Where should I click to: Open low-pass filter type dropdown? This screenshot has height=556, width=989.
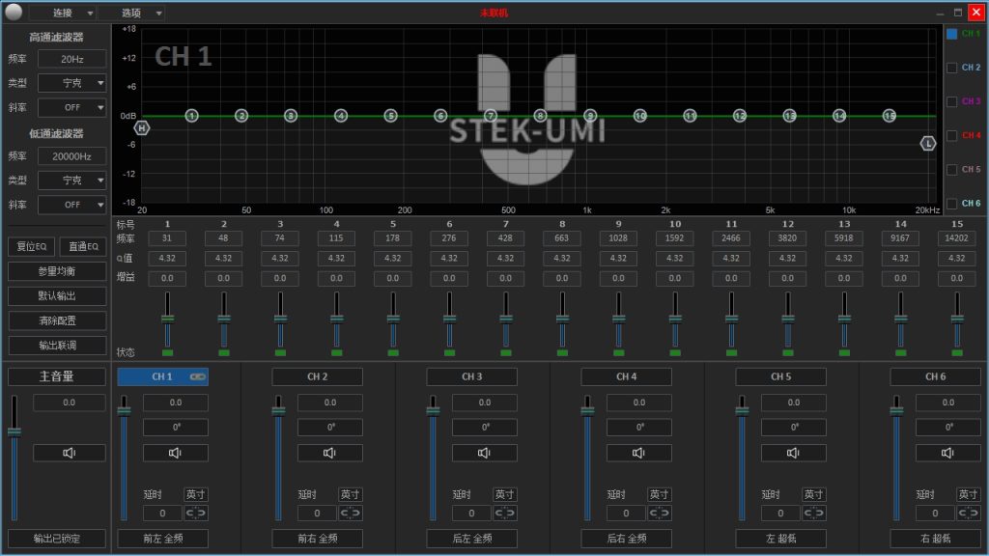click(71, 181)
